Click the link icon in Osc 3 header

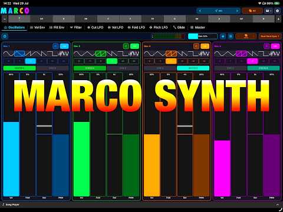point(196,46)
